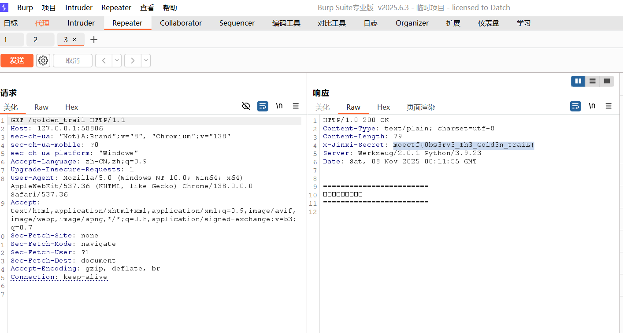Switch to the Intruder tool tab
The height and width of the screenshot is (333, 623).
(81, 23)
